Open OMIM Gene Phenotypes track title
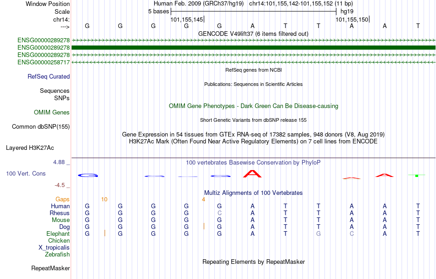The image size is (436, 279). click(x=253, y=106)
